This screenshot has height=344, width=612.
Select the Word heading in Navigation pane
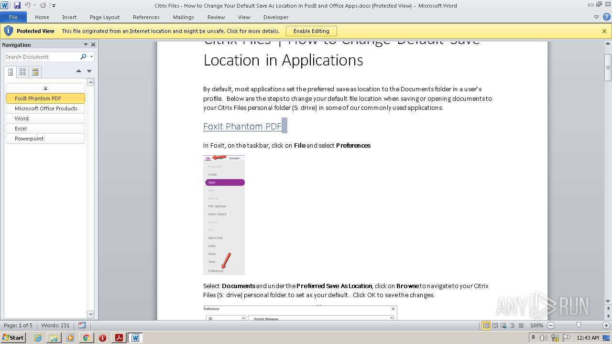point(45,118)
